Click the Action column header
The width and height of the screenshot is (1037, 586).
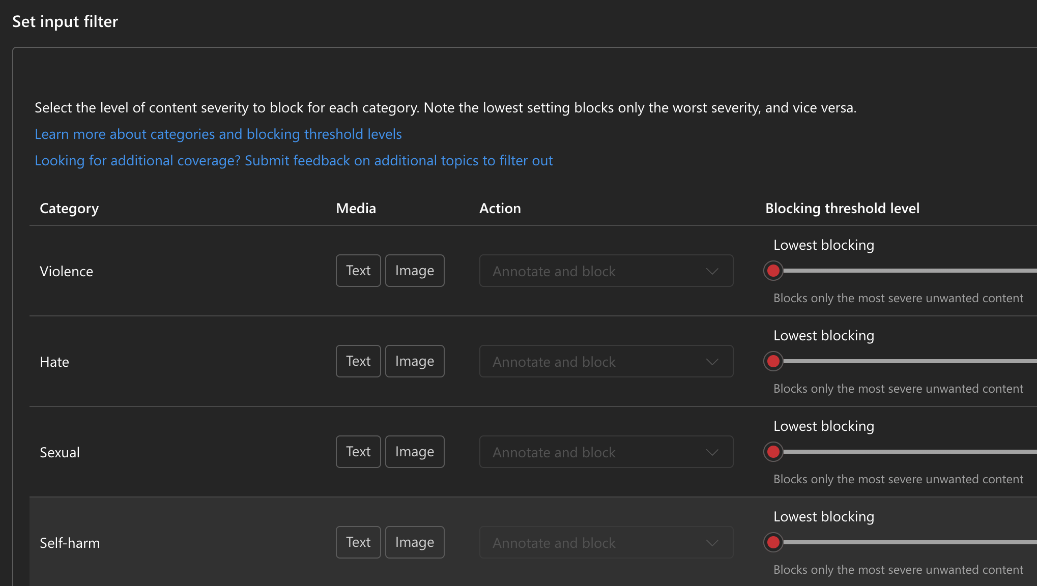(x=500, y=208)
